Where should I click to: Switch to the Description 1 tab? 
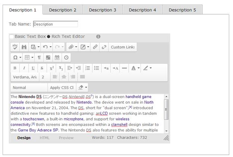pyautogui.click(x=22, y=10)
